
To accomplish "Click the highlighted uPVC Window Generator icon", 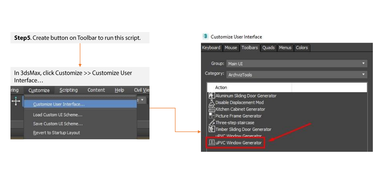I will [x=211, y=142].
